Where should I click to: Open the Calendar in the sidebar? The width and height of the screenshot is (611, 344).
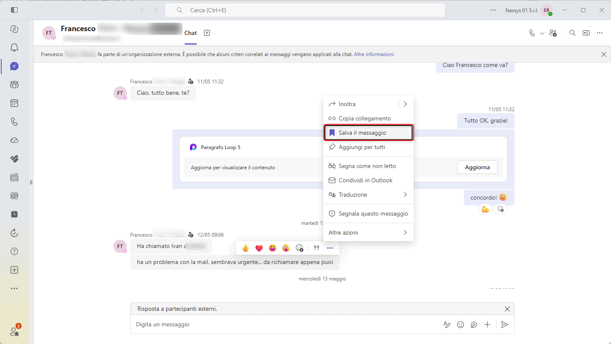pos(14,103)
